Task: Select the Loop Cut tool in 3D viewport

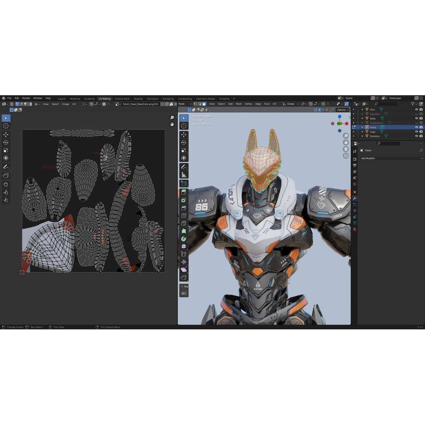Action: 184,216
